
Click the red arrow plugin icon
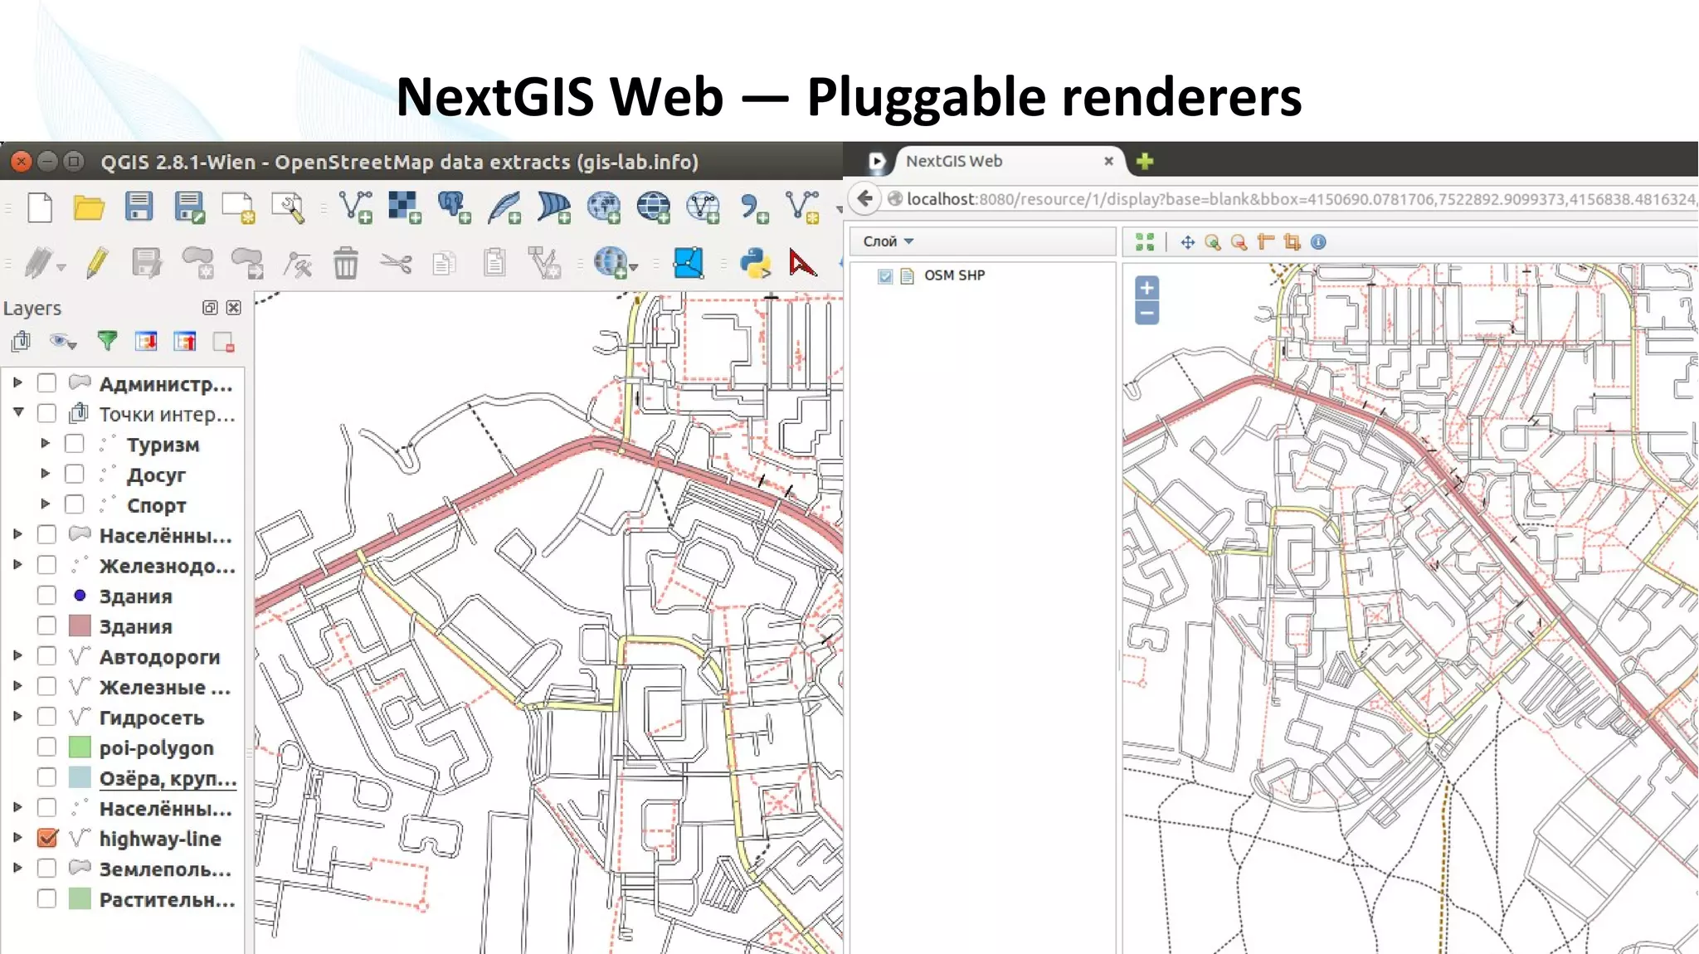802,264
